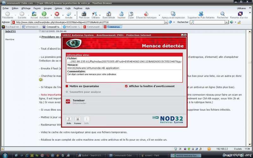Image resolution: width=253 pixels, height=158 pixels.
Task: Expand the Annuler dropdown arrow
Action: pos(75,15)
